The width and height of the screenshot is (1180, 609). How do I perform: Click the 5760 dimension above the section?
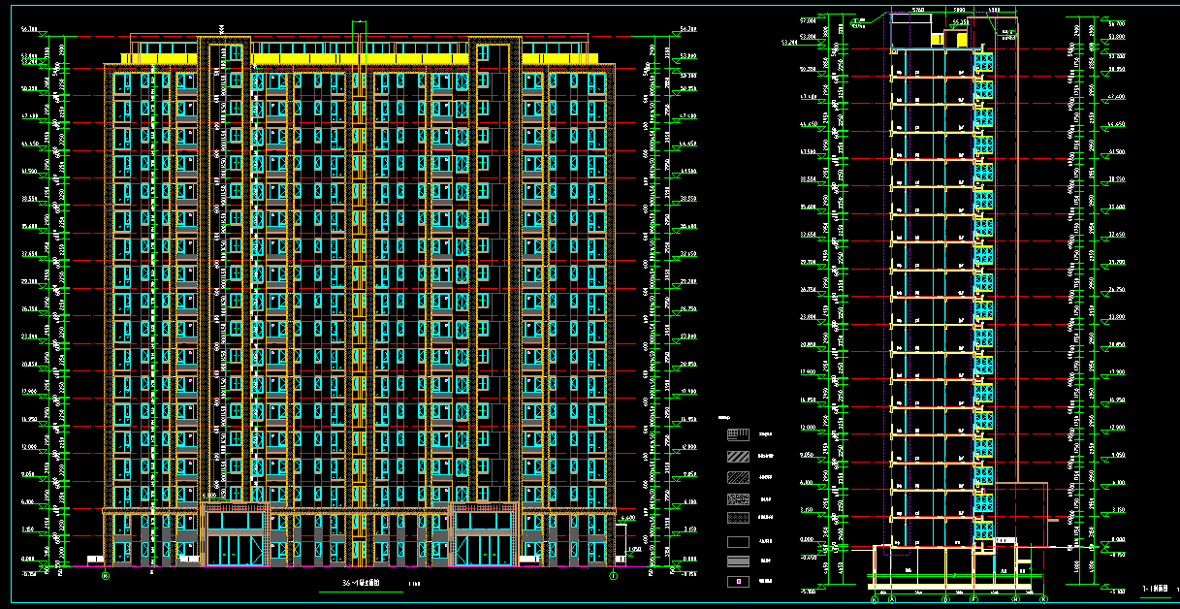[919, 12]
